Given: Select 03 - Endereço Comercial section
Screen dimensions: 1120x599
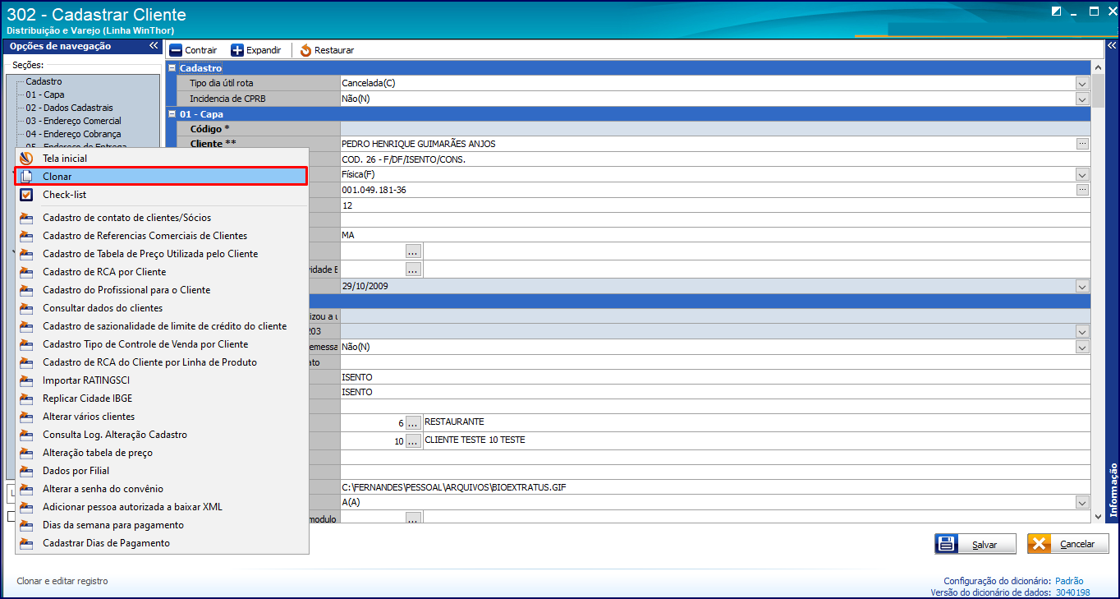Looking at the screenshot, I should tap(73, 121).
